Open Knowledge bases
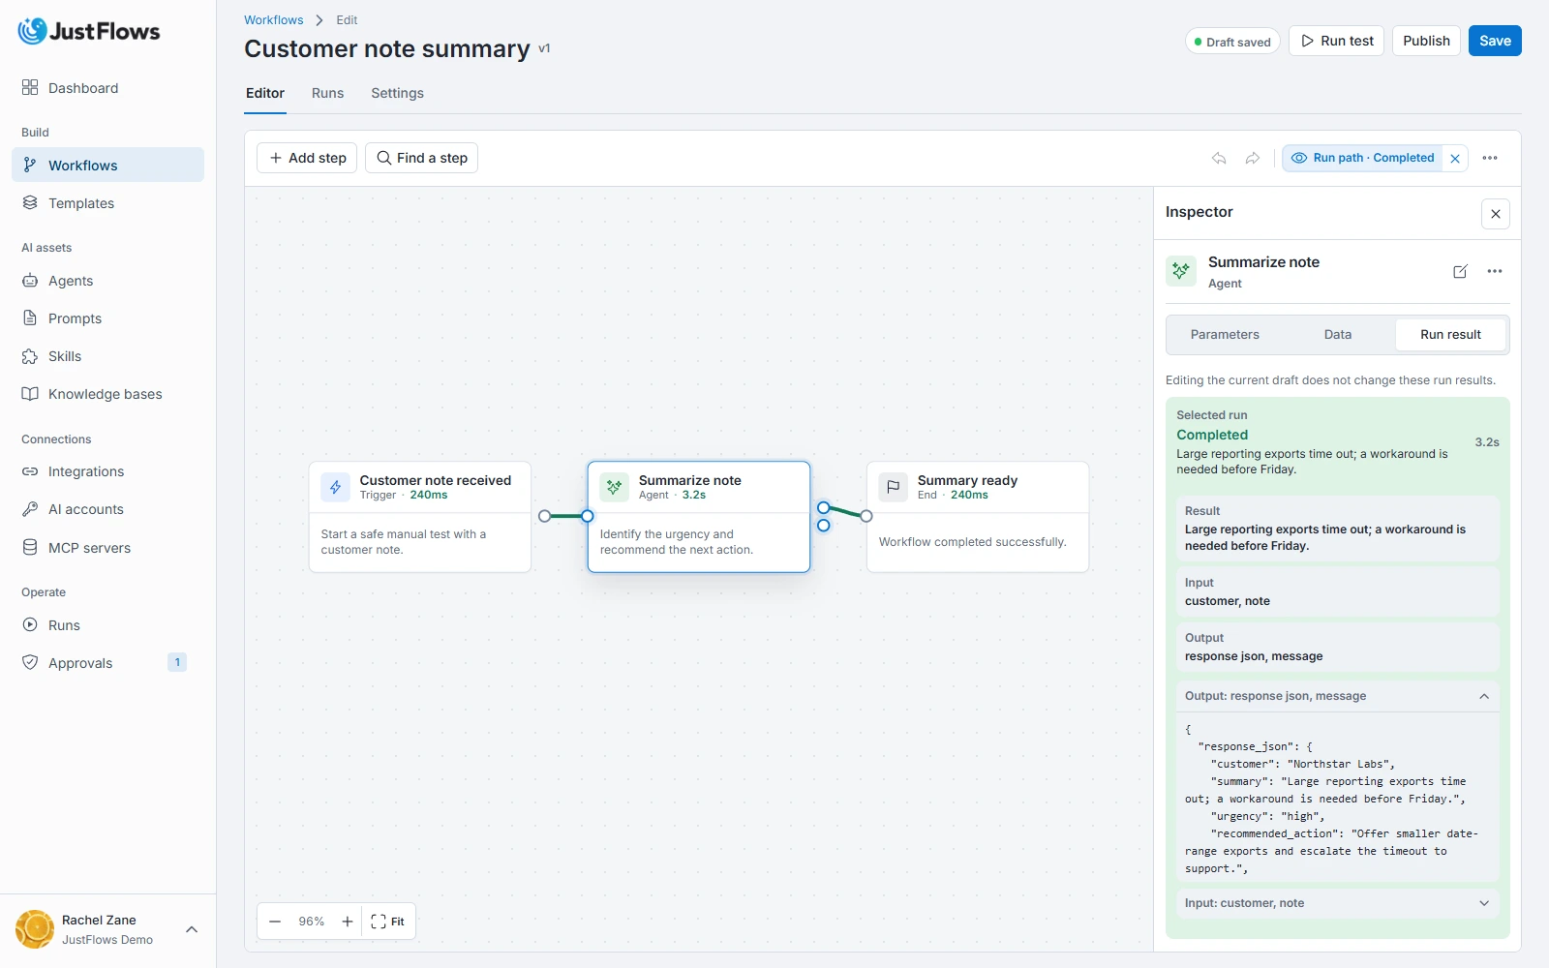Image resolution: width=1549 pixels, height=968 pixels. [x=107, y=394]
